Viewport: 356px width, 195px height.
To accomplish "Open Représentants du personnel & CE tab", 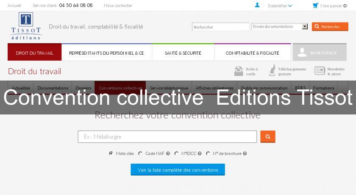I will [x=106, y=52].
